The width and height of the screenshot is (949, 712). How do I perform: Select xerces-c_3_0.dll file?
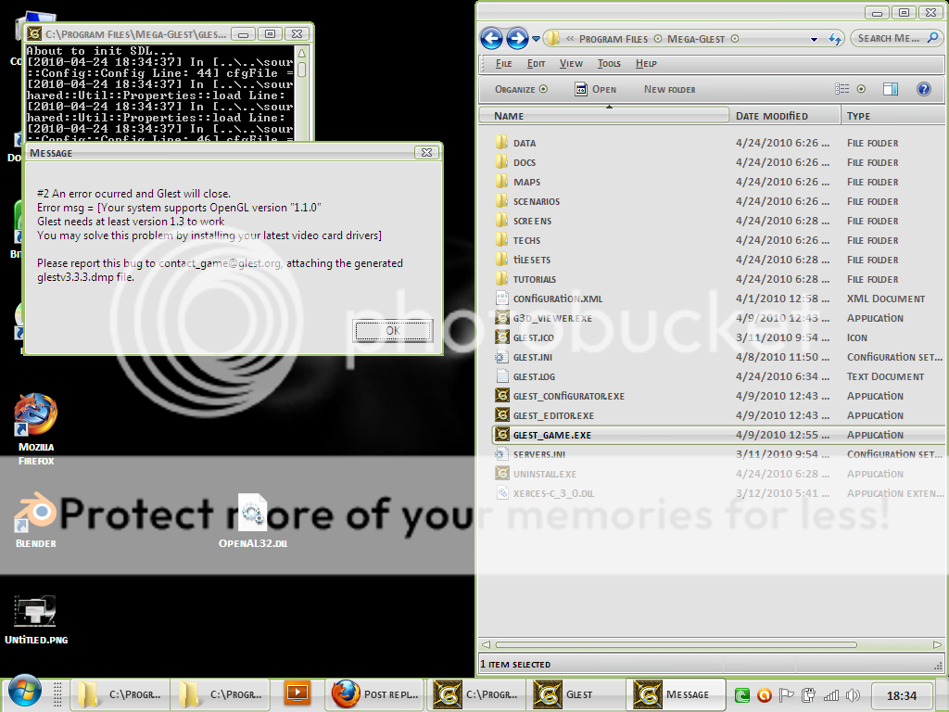click(719, 493)
